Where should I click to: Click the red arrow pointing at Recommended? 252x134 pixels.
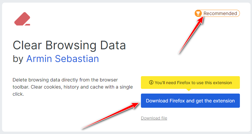(x=191, y=35)
